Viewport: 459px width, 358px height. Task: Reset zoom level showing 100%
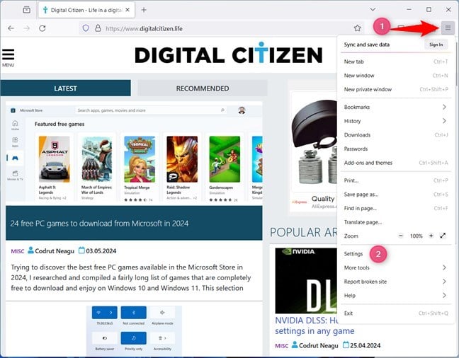[x=416, y=236]
